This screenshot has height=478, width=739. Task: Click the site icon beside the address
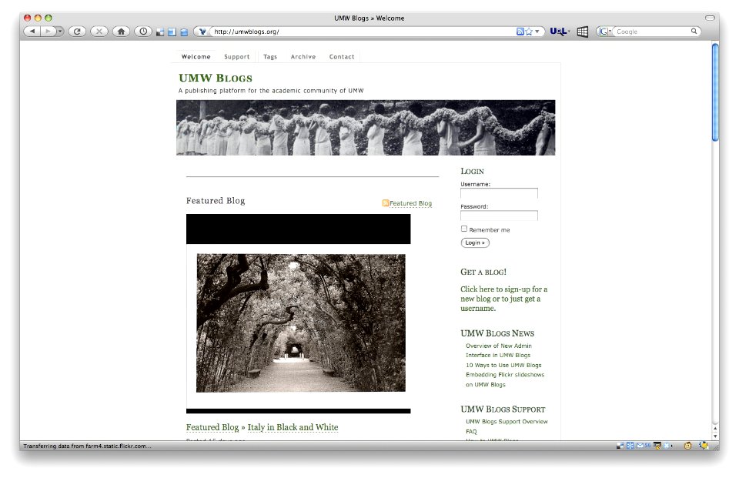(x=202, y=32)
